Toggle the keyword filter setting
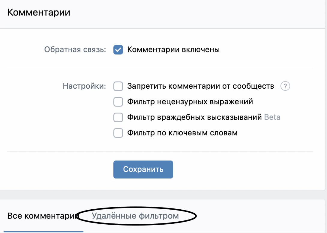The width and height of the screenshot is (327, 233). pos(118,133)
